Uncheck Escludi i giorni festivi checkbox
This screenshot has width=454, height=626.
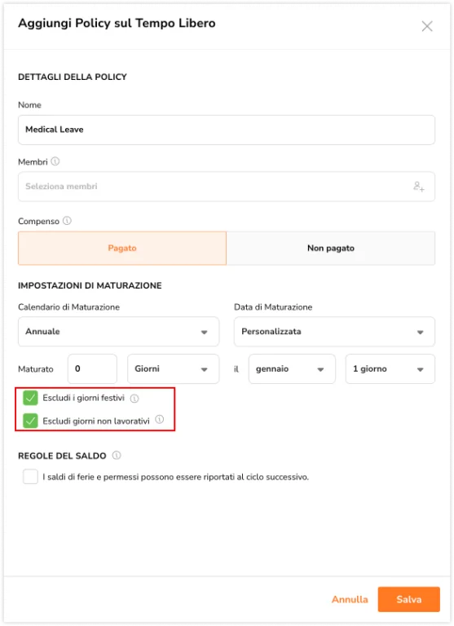click(30, 398)
